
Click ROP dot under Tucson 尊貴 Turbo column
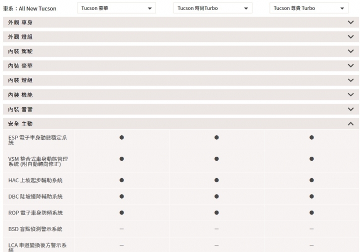pos(311,213)
